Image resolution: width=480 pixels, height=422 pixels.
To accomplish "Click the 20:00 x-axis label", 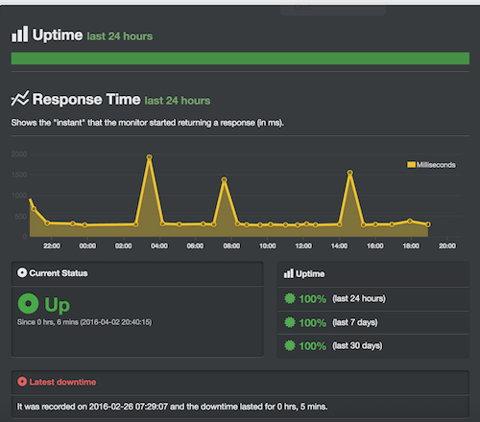I will click(x=447, y=246).
